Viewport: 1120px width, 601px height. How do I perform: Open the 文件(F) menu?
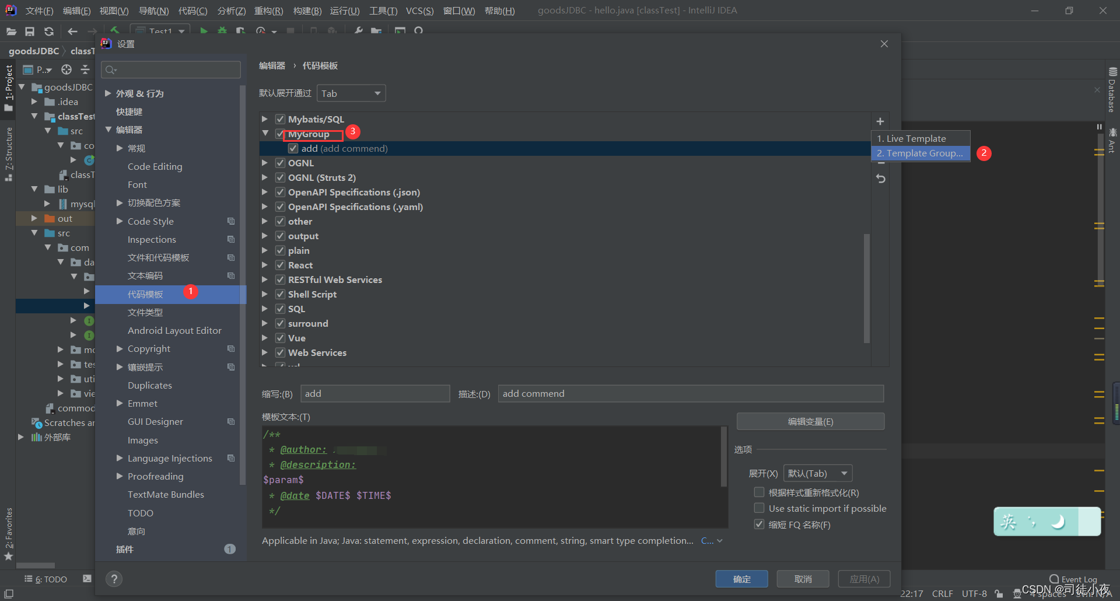[39, 11]
